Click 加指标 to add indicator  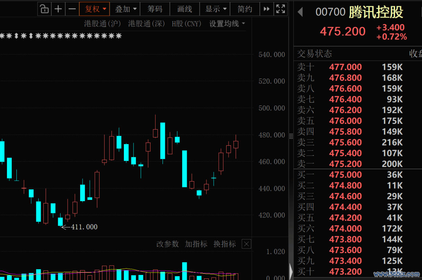coord(196,244)
